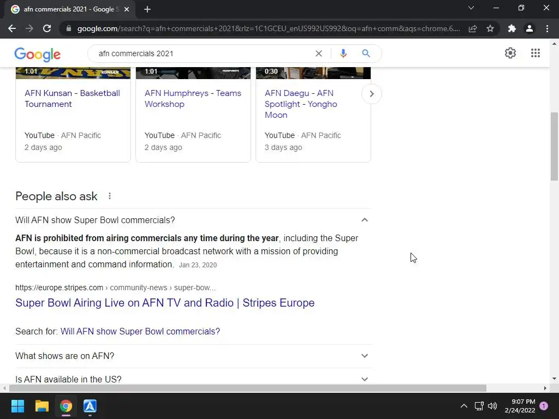The width and height of the screenshot is (559, 419).
Task: Click the horizontal scrollbar thumb
Action: [x=247, y=388]
